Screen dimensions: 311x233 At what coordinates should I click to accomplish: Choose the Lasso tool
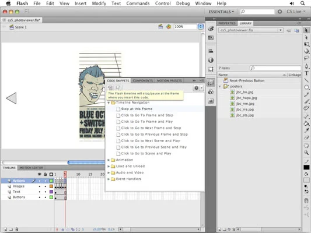[306, 58]
